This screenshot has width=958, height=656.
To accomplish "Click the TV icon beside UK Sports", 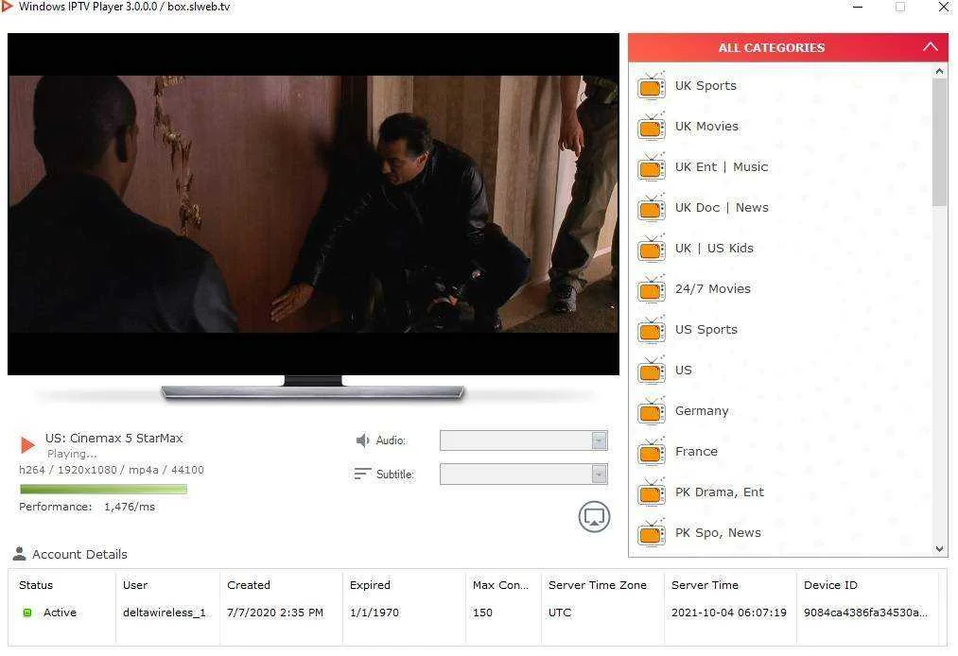I will (652, 86).
